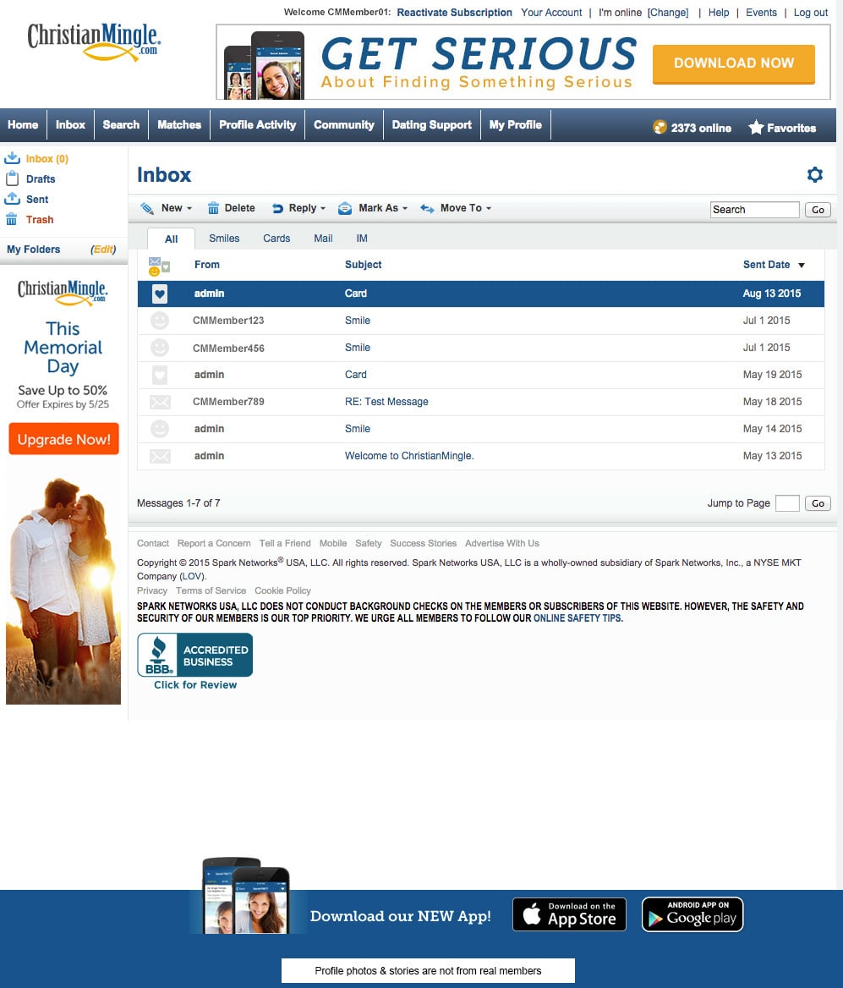Click the reply arrow icon
The width and height of the screenshot is (843, 988).
[x=277, y=208]
